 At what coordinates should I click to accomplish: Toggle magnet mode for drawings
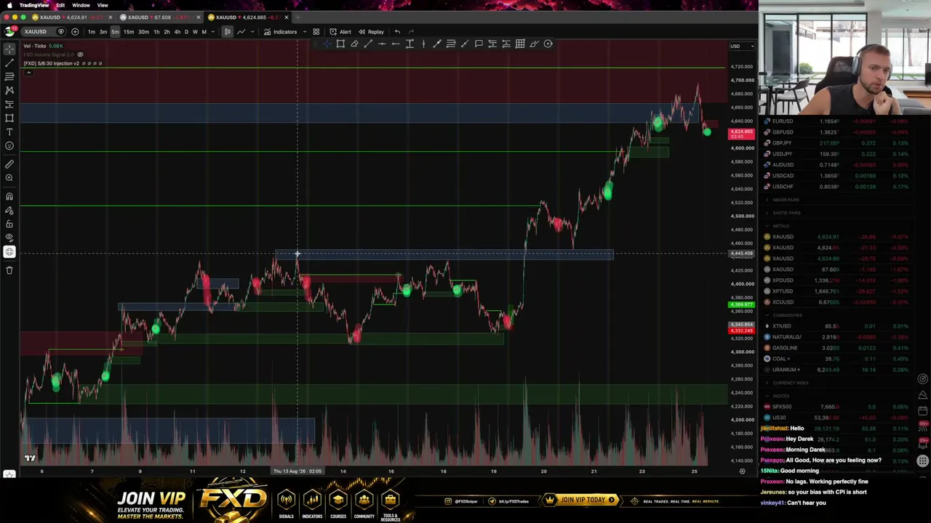tap(9, 196)
